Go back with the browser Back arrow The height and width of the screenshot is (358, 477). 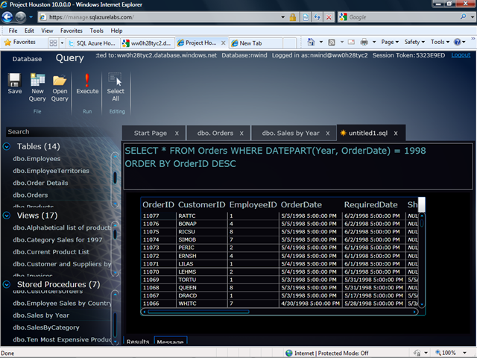tap(7, 17)
